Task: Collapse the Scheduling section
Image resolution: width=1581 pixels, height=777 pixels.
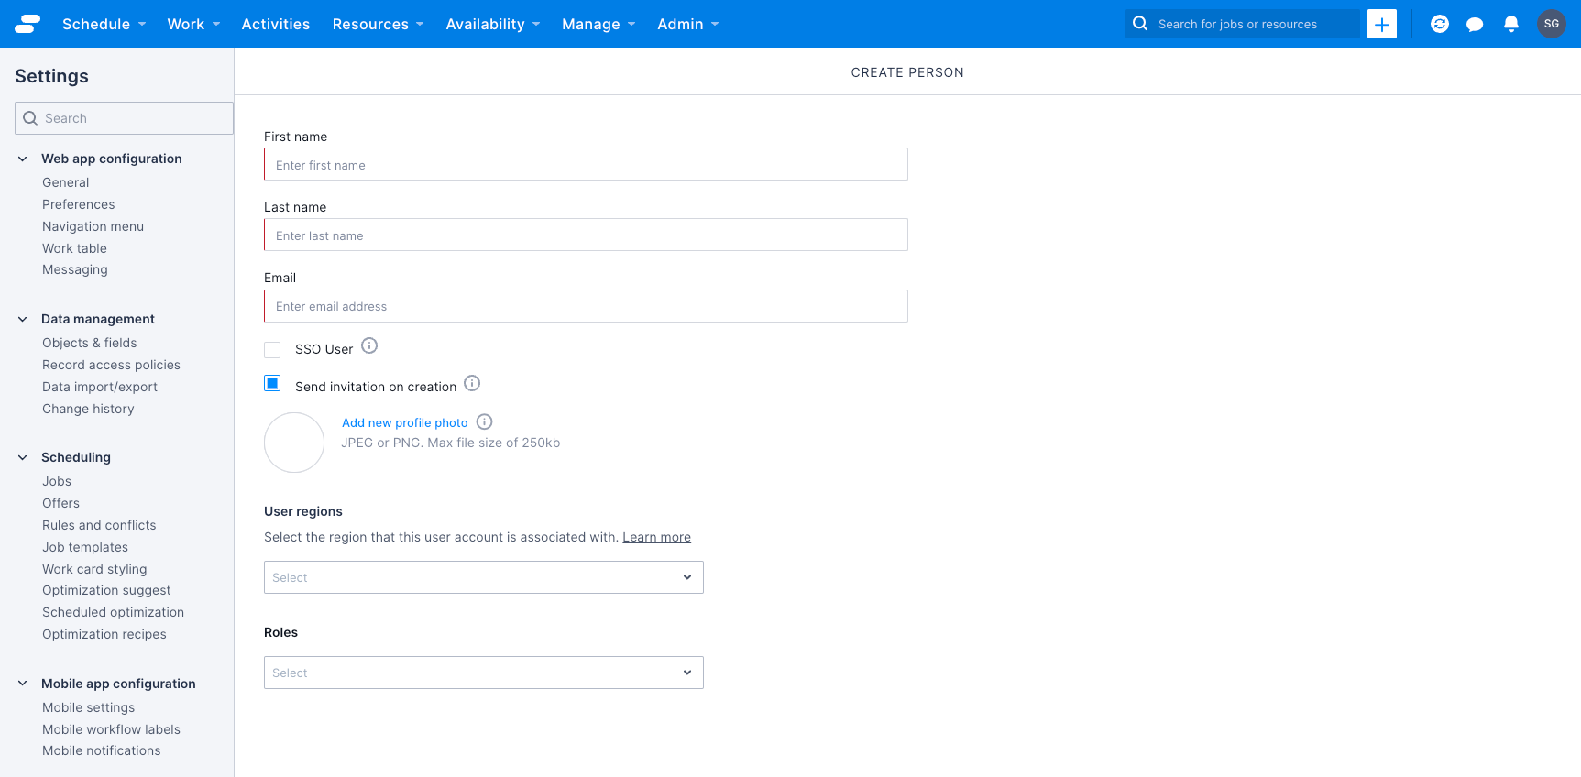Action: pyautogui.click(x=23, y=457)
